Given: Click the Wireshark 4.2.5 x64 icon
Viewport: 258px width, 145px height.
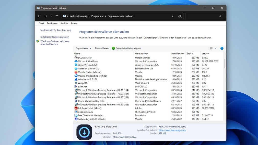Looking at the screenshot, I should point(76,79).
